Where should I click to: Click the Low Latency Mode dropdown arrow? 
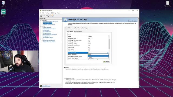[x=108, y=53]
